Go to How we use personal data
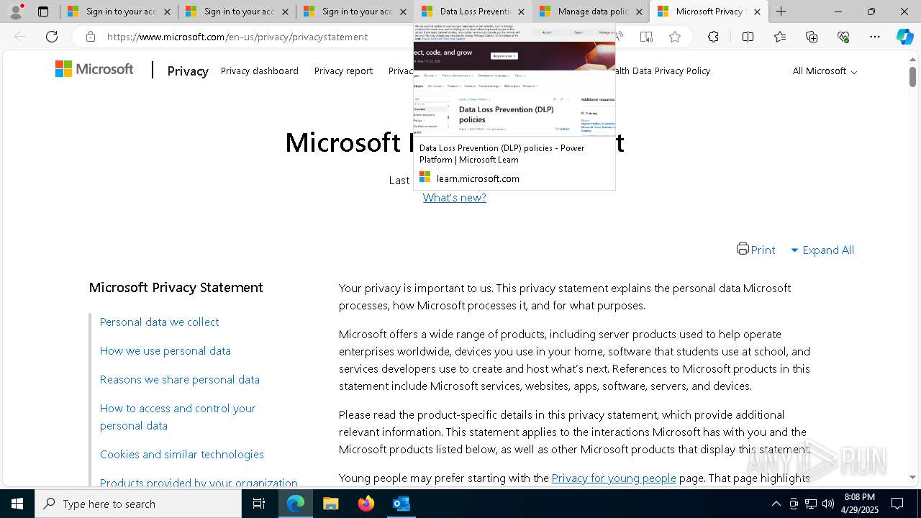921x518 pixels. click(x=165, y=350)
